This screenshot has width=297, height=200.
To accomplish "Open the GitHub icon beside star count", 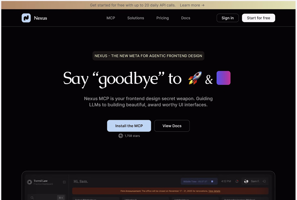I will click(121, 136).
